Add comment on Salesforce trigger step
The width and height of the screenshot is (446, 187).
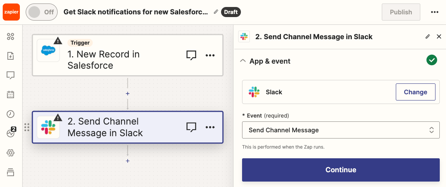tap(191, 55)
